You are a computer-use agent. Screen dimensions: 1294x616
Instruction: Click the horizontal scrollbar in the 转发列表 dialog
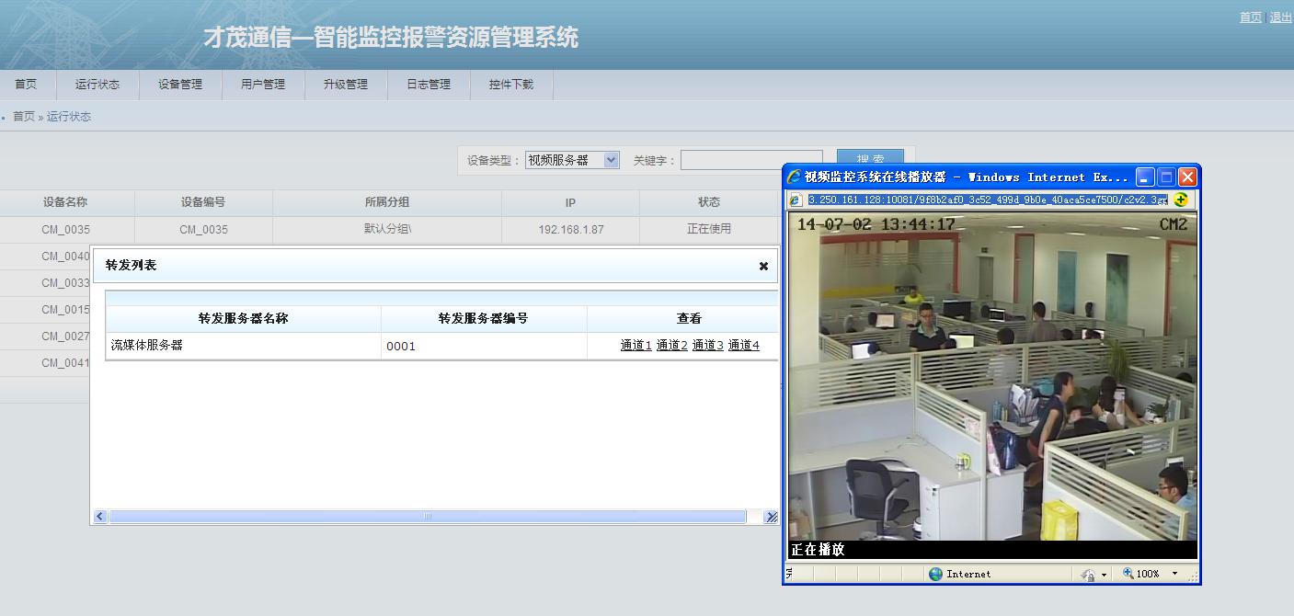click(x=427, y=517)
